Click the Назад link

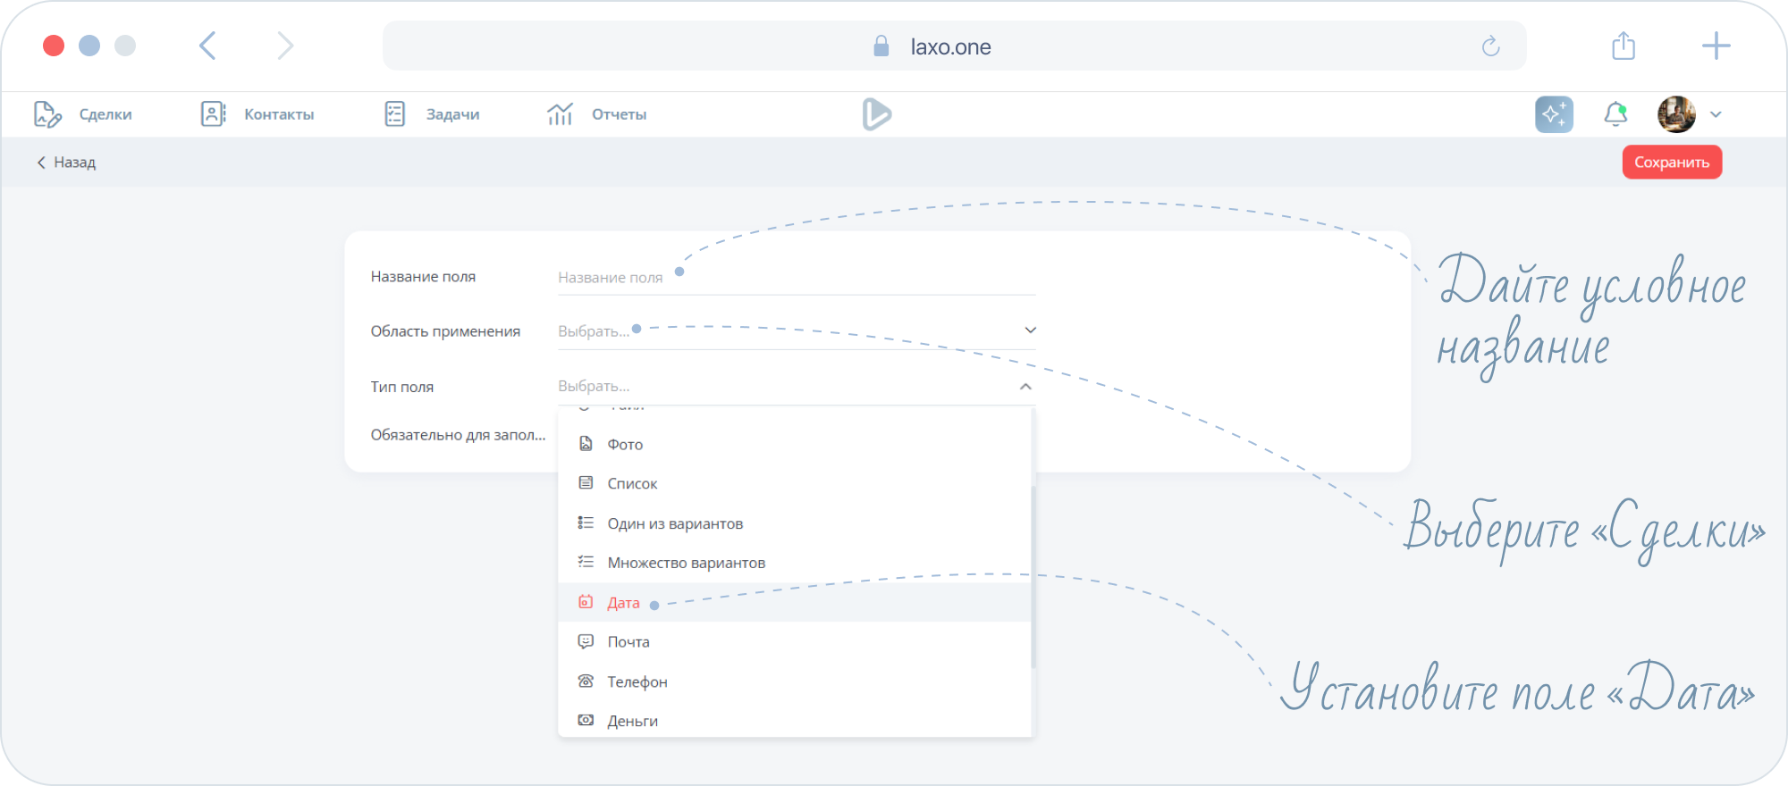click(x=66, y=163)
